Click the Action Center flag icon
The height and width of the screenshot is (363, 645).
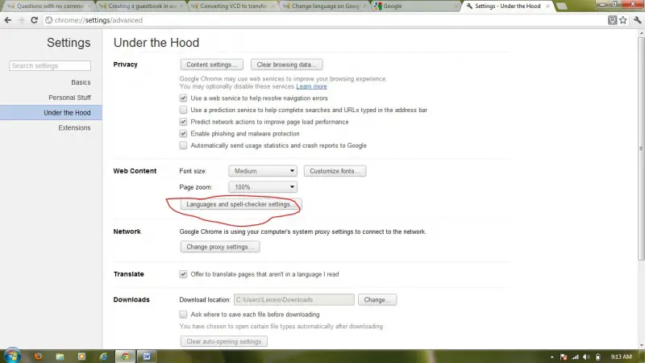[x=564, y=357]
